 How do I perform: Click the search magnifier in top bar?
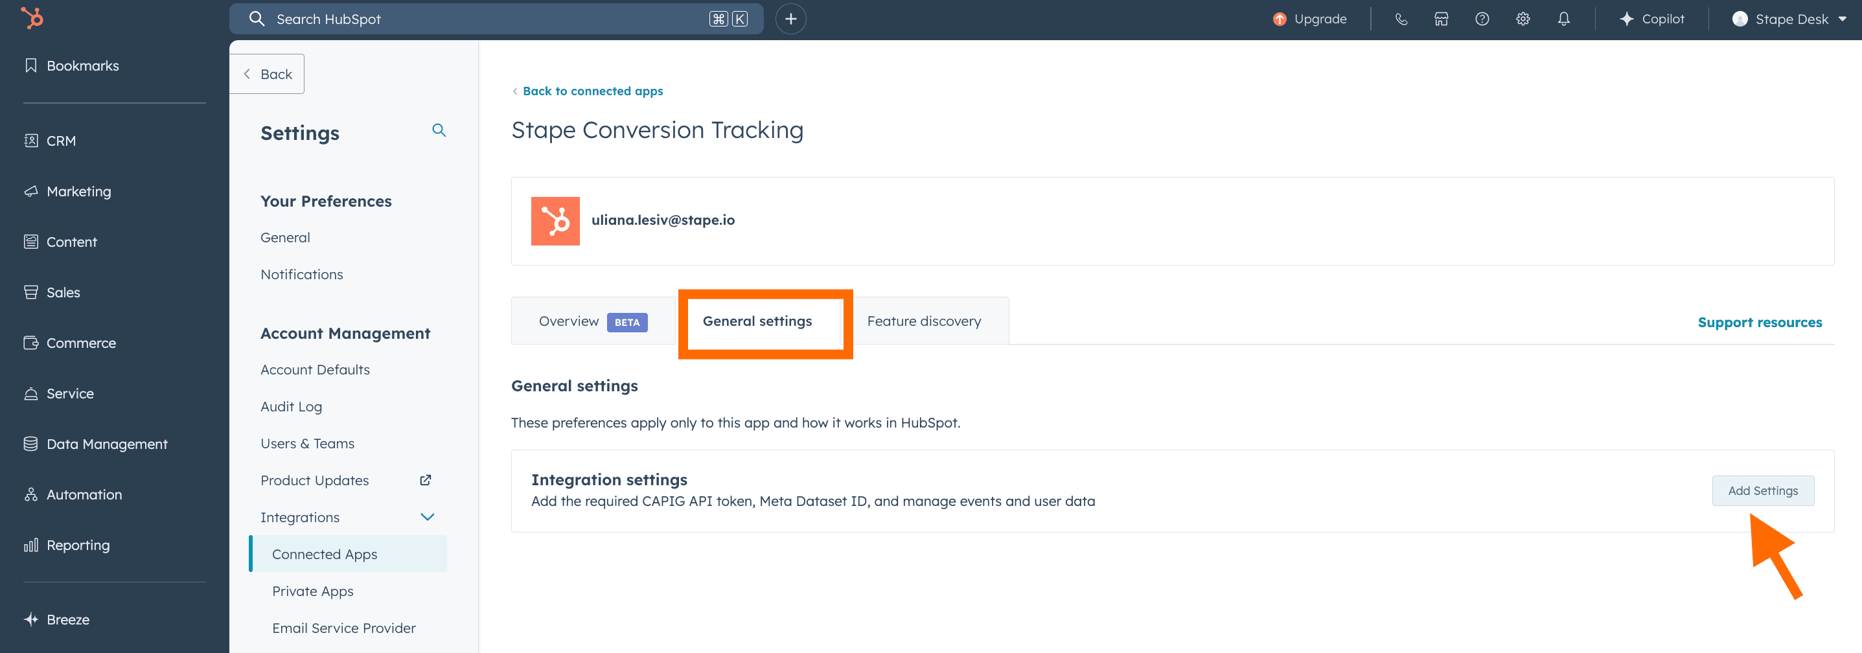(257, 19)
